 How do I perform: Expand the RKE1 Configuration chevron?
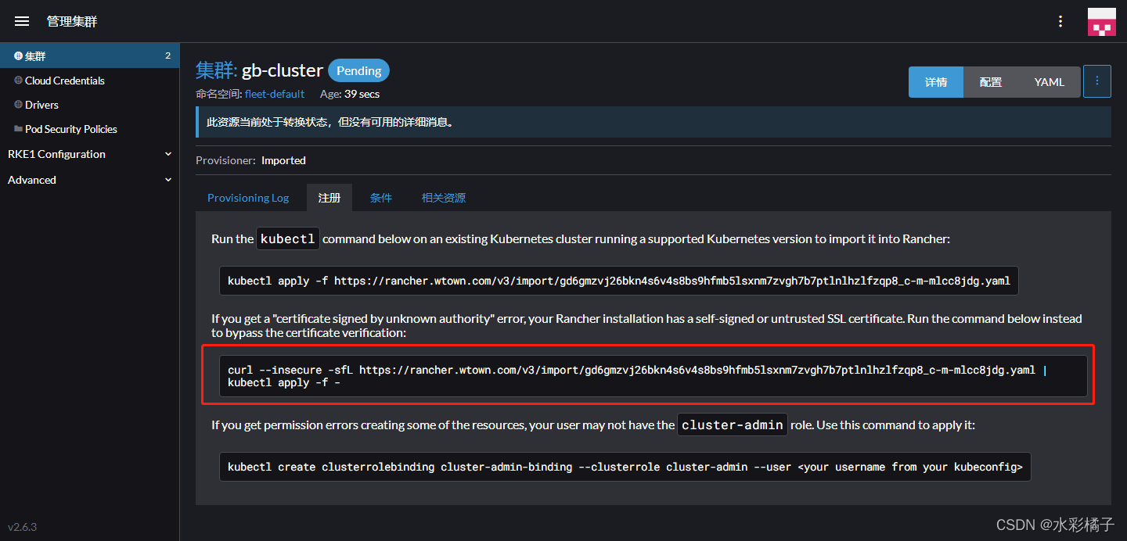point(168,154)
